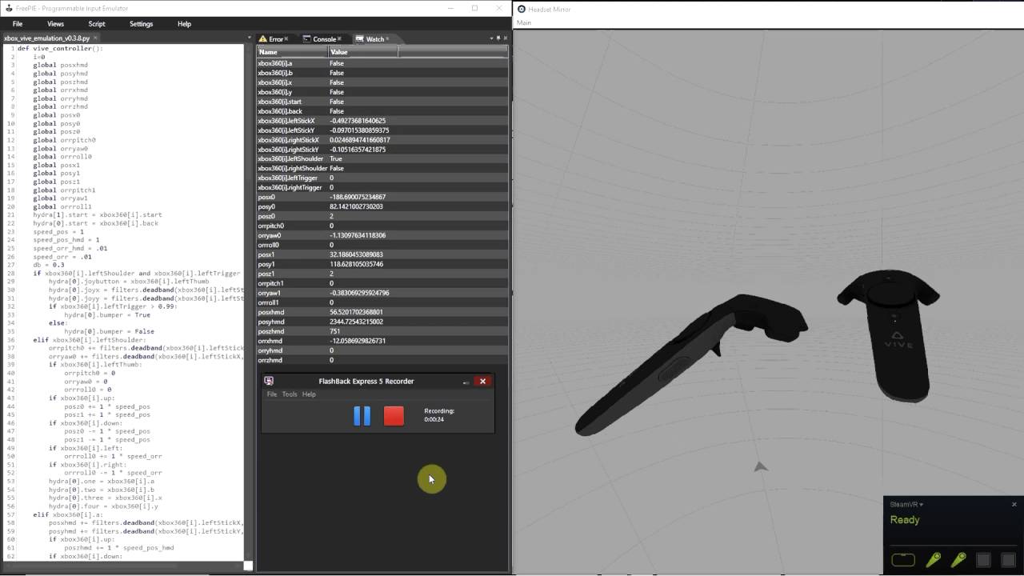Select the xbox360[i].a watch row
Image resolution: width=1024 pixels, height=576 pixels.
click(382, 63)
